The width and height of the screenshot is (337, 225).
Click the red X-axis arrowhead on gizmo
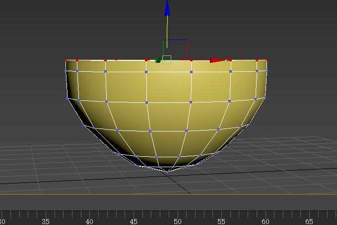coord(216,60)
